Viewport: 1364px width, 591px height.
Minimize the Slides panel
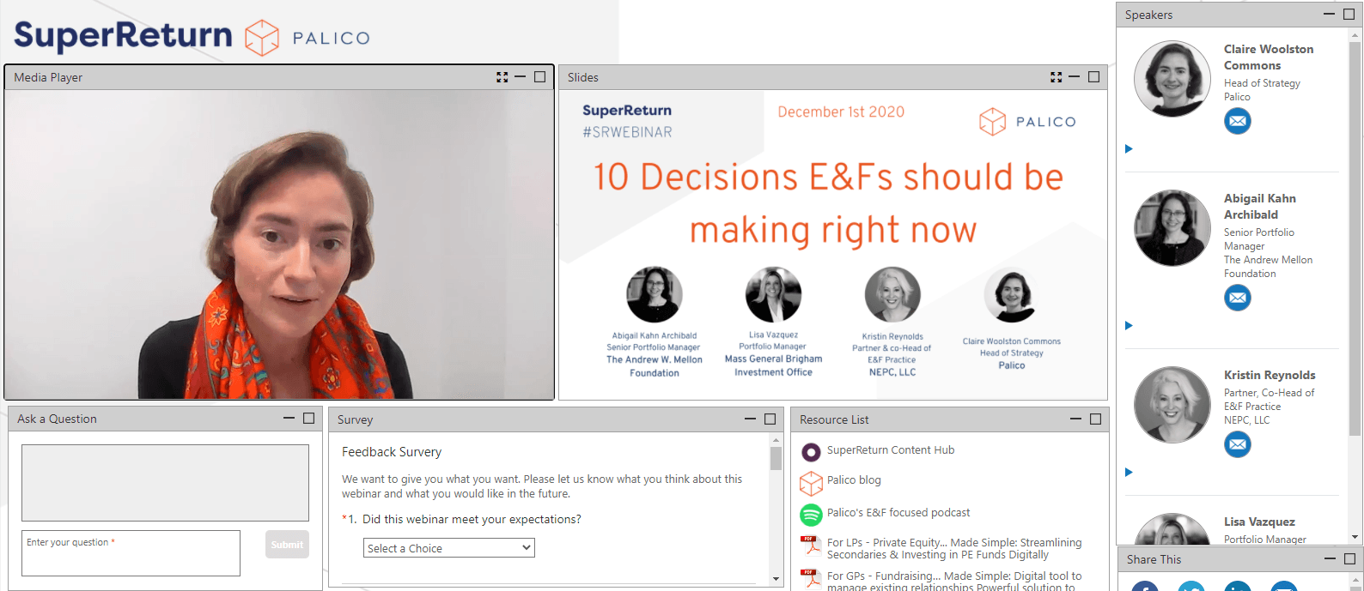click(1074, 77)
